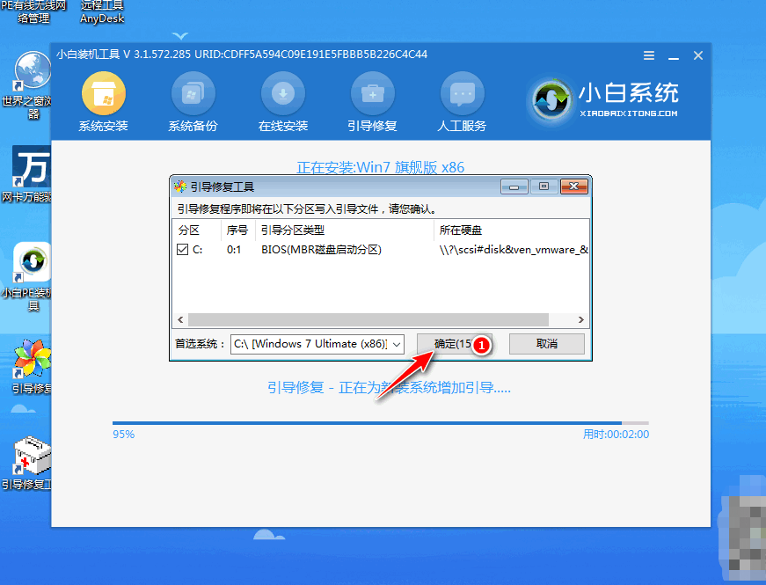Screen dimensions: 766x585
Task: Click the installation progress bar
Action: tap(381, 423)
